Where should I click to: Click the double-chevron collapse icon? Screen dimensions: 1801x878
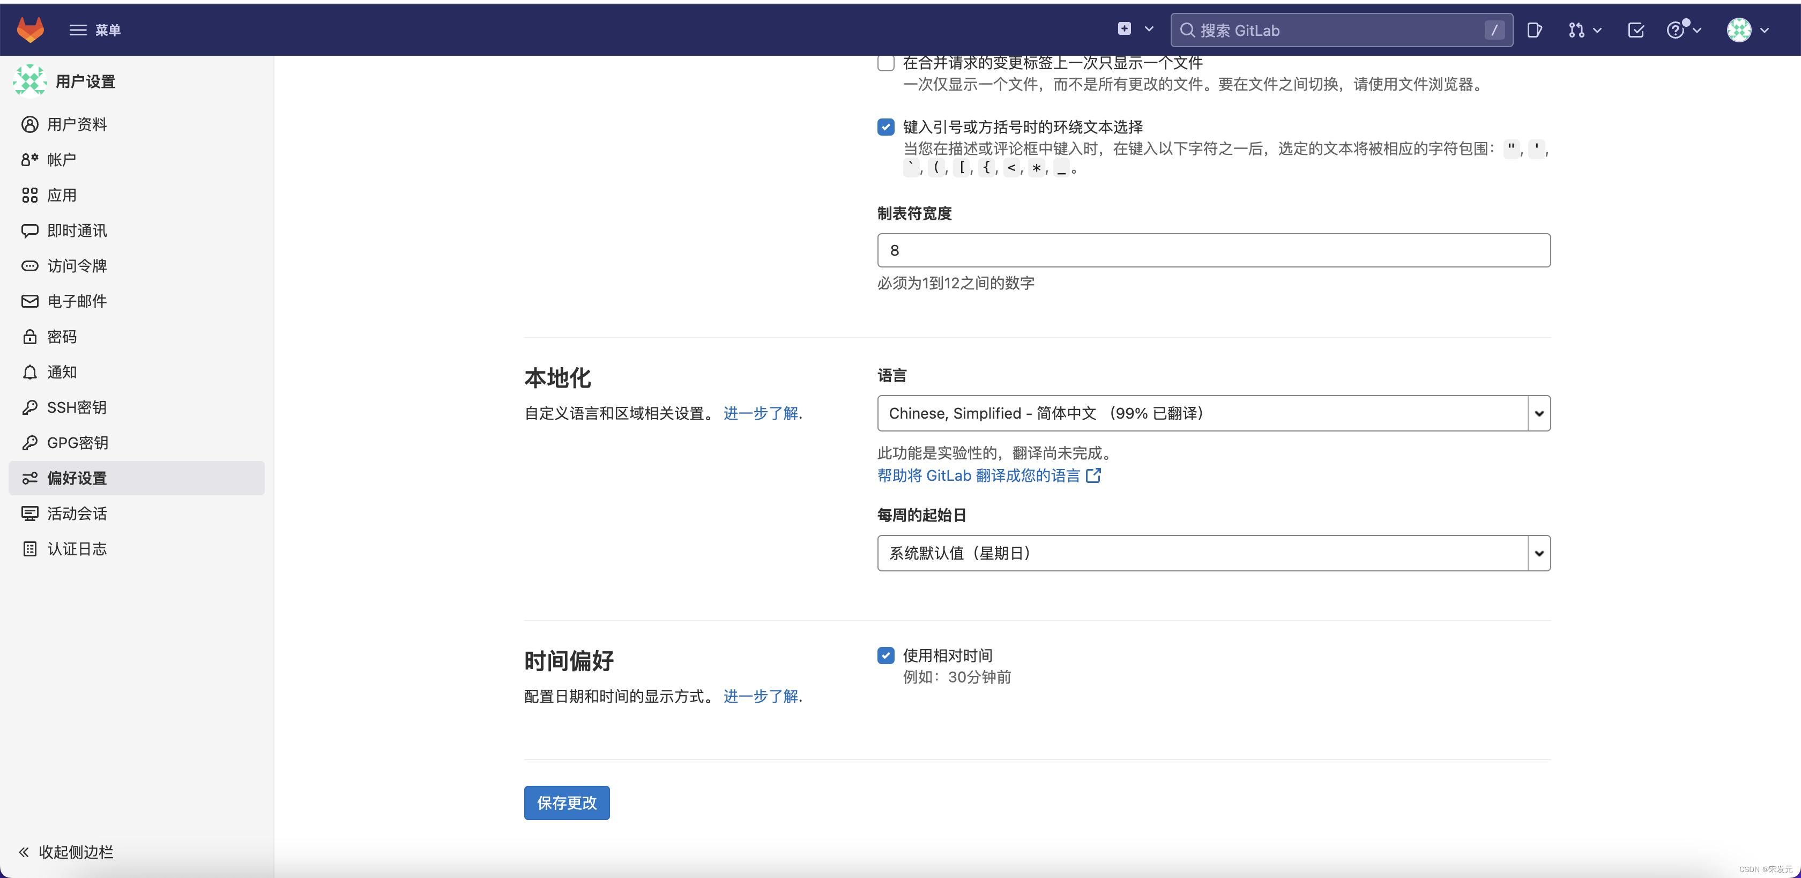[x=24, y=851]
